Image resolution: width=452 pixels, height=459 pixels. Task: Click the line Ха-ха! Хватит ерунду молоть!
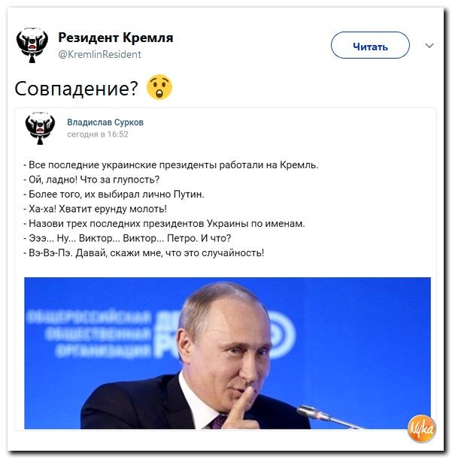pos(96,209)
